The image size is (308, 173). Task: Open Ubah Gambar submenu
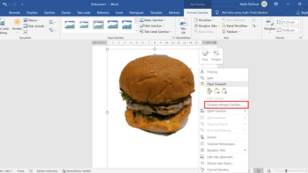(224, 111)
